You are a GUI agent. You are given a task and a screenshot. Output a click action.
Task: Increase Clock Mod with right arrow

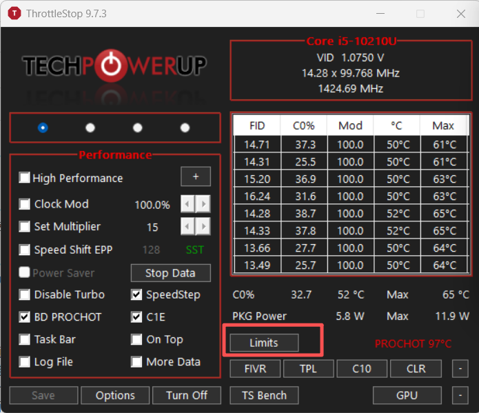click(203, 203)
